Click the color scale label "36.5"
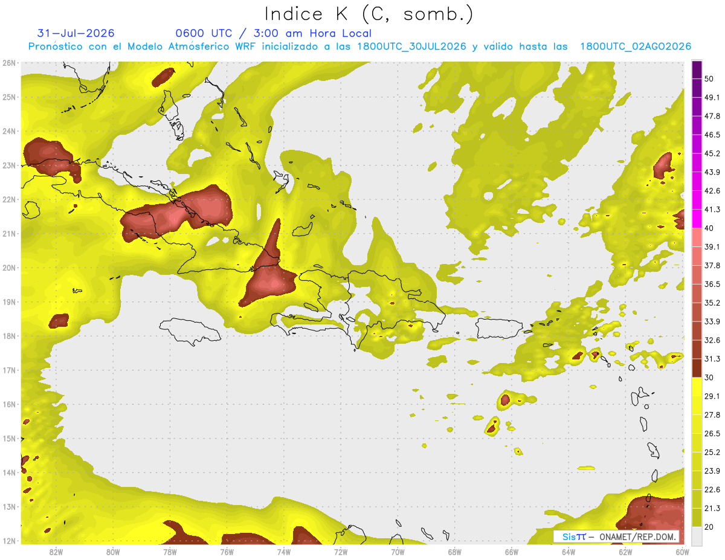This screenshot has height=560, width=725. (712, 284)
